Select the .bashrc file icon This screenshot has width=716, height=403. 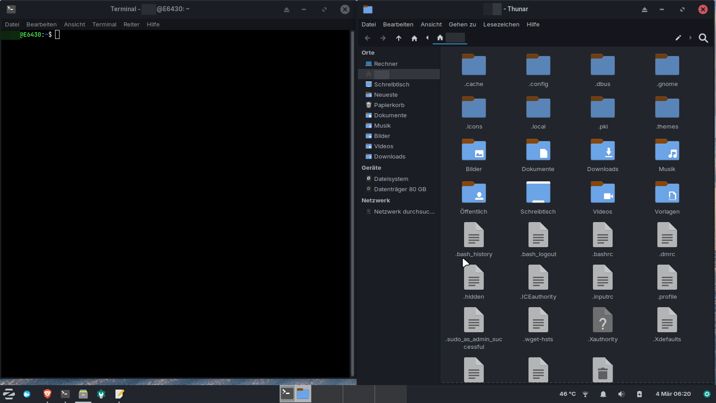click(x=602, y=236)
